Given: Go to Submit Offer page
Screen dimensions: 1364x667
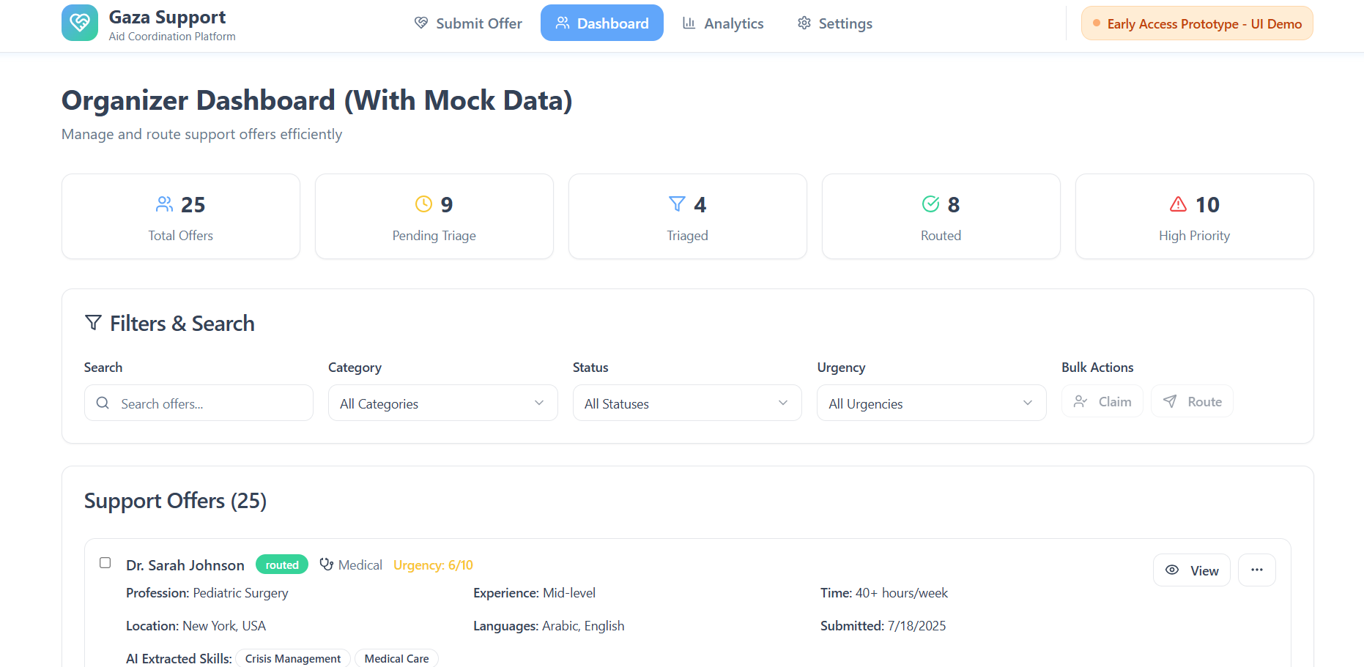Looking at the screenshot, I should pos(468,23).
